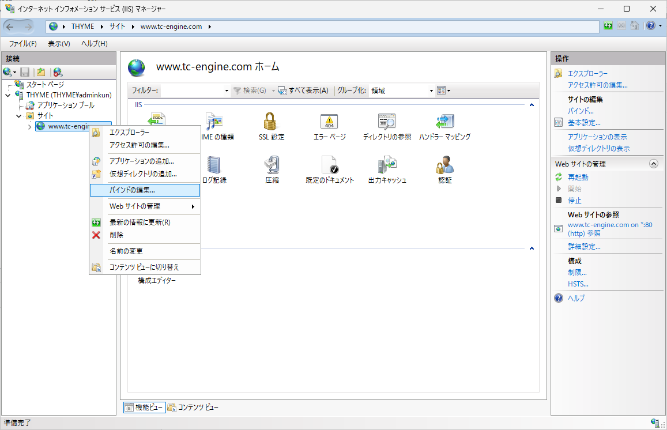The height and width of the screenshot is (430, 667).
Task: Open the 認証 feature icon
Action: click(445, 169)
